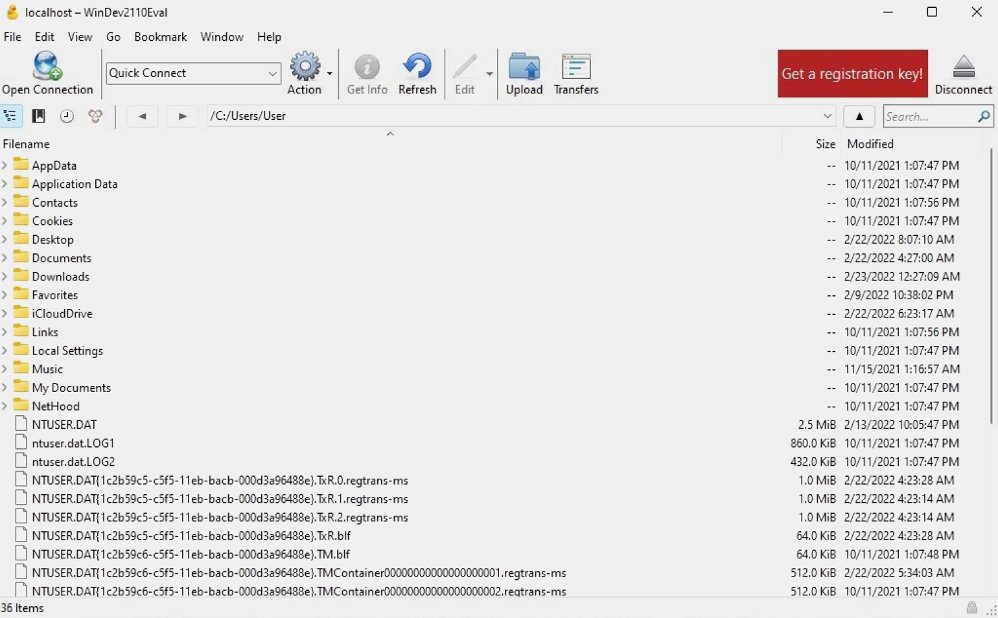The image size is (998, 618).
Task: Click the Get a registration key button
Action: pos(852,74)
